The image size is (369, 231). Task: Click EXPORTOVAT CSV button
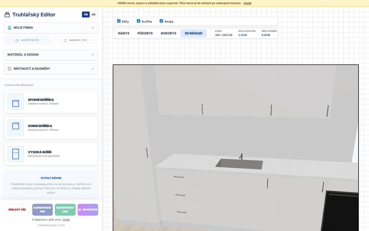(x=65, y=210)
